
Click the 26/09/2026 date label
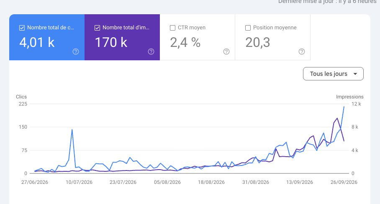[344, 182]
